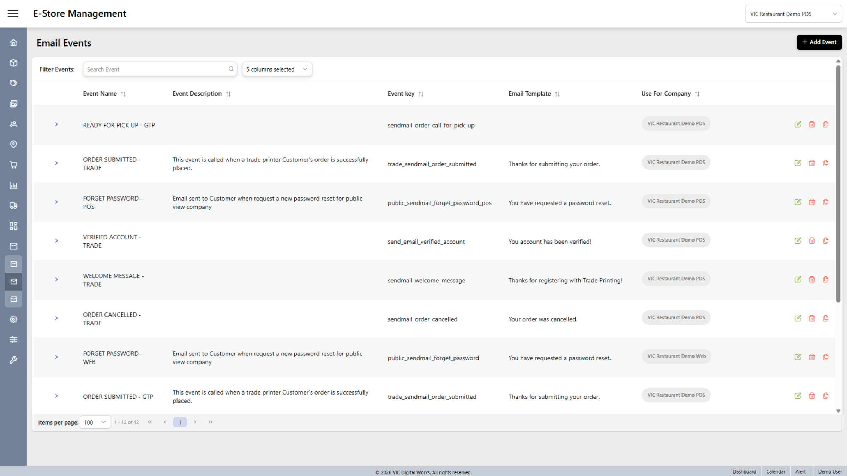The width and height of the screenshot is (847, 476).
Task: Open the bar chart reports sidebar icon
Action: point(13,185)
